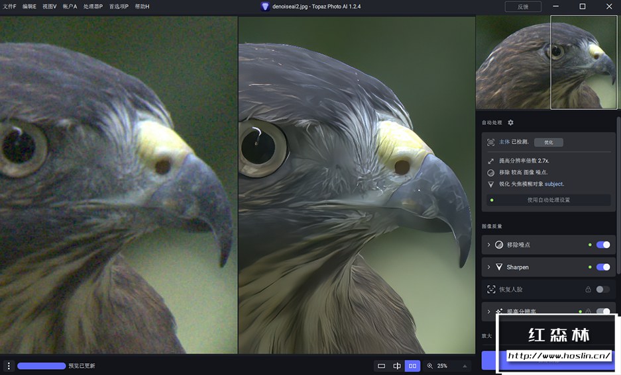Open the 25% zoom level dropdown
This screenshot has width=621, height=375.
point(448,366)
